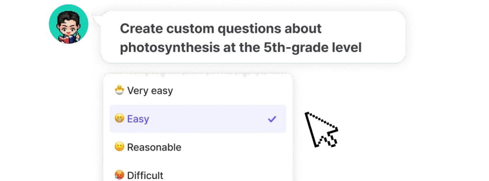Screen dimensions: 489x181
Task: Click the smiling emoji beside Reasonable
Action: click(x=119, y=147)
